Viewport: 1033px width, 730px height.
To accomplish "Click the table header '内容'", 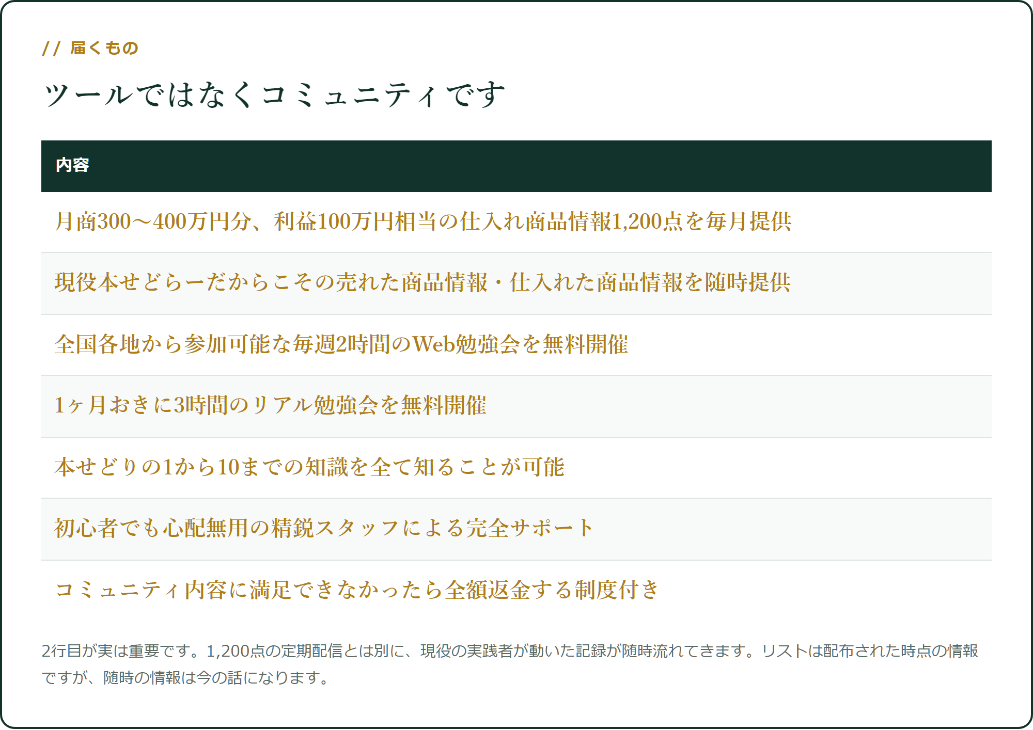I will point(516,166).
